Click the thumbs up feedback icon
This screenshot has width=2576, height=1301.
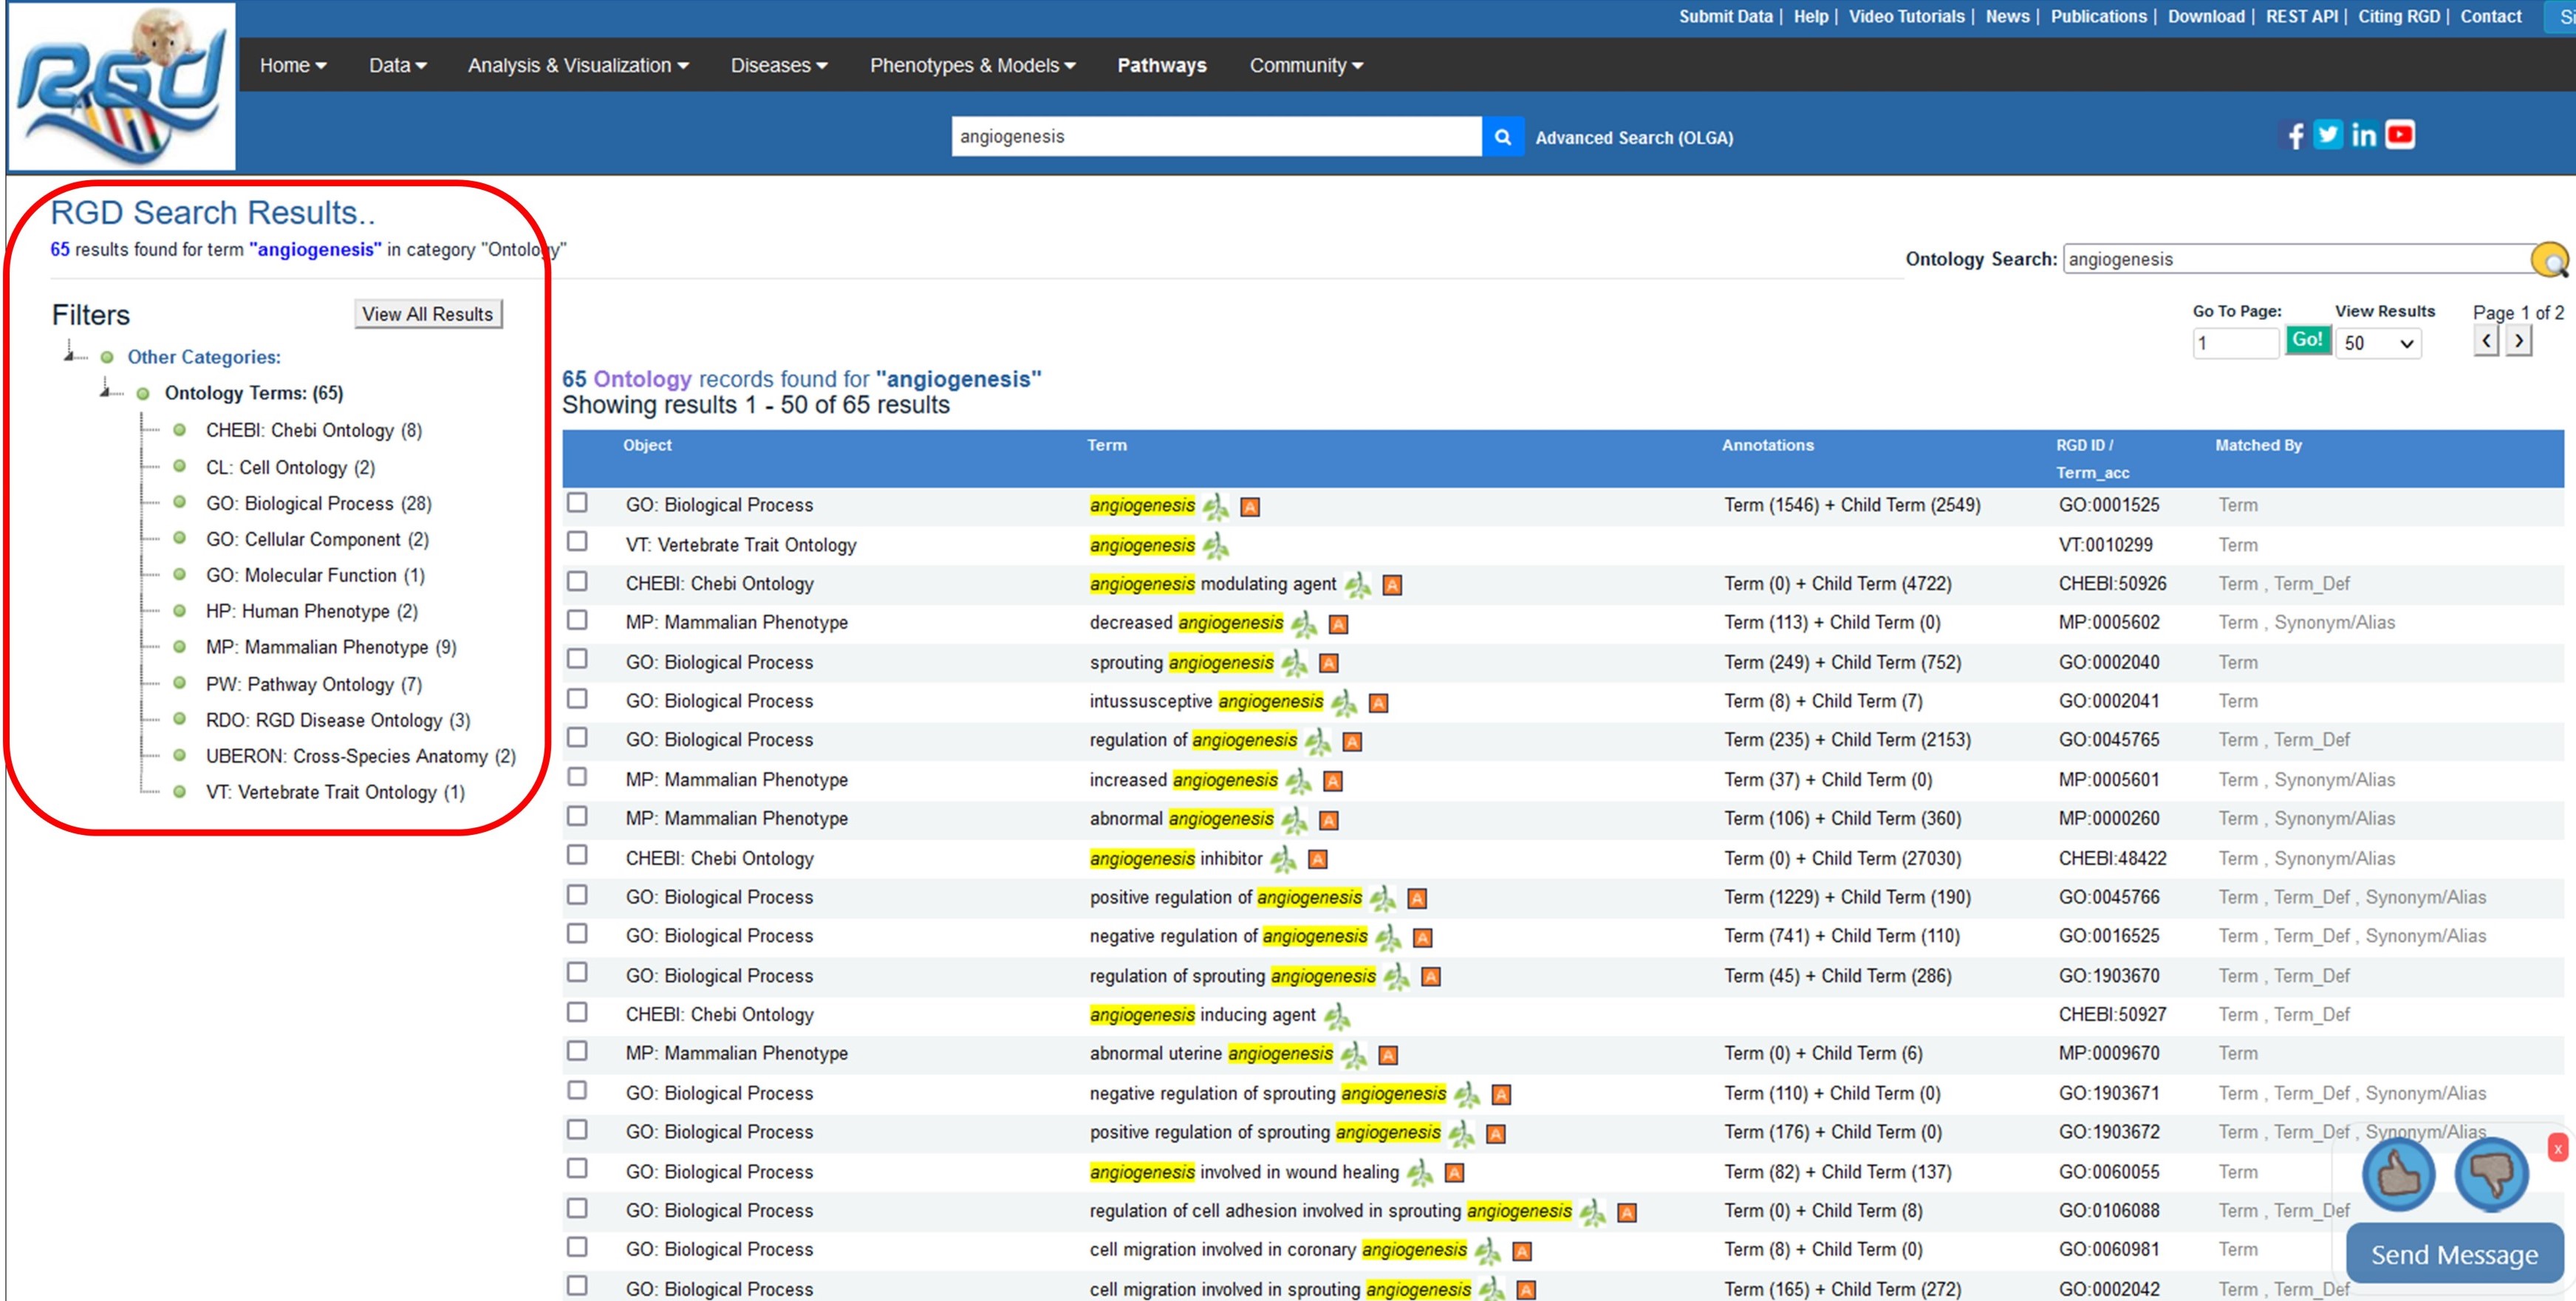point(2398,1174)
